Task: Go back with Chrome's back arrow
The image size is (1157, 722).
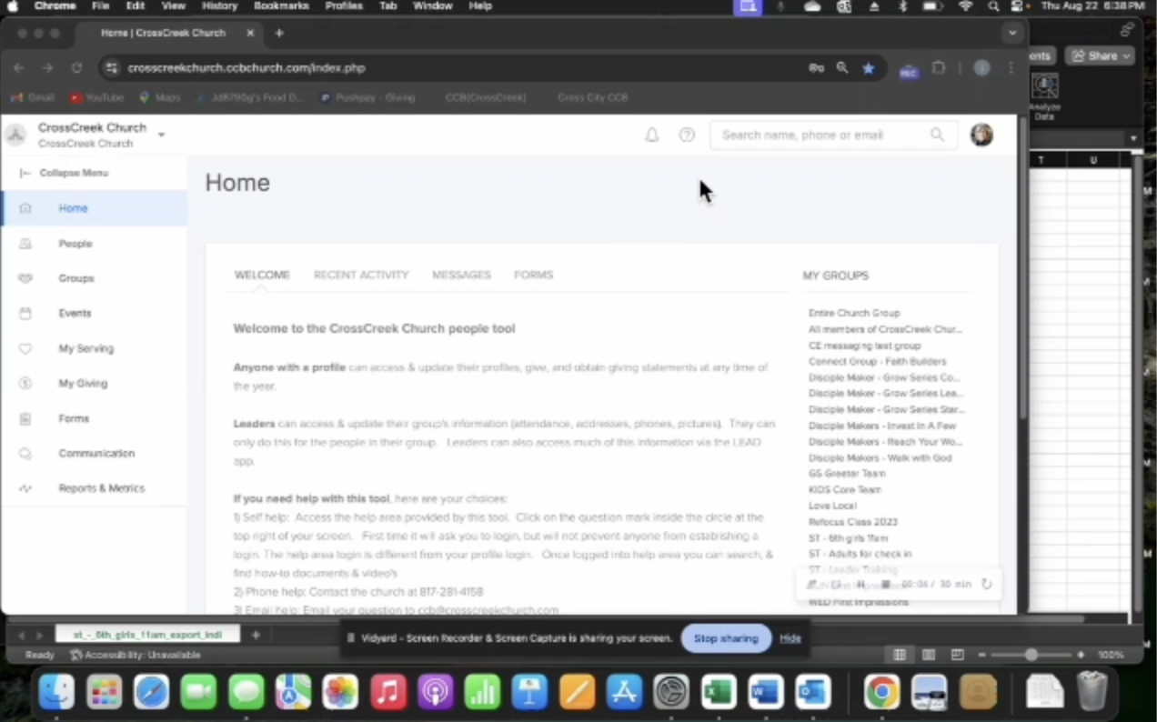Action: click(19, 67)
